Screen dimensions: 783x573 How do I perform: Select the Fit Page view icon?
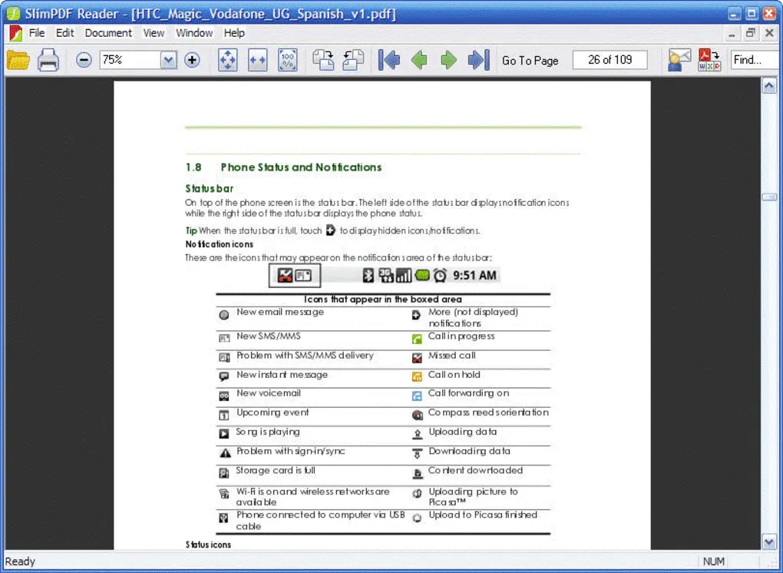pyautogui.click(x=228, y=60)
